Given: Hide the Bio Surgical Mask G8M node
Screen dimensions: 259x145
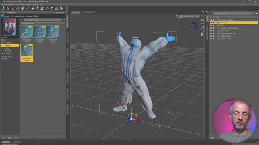Looking at the screenshot, I should click(x=211, y=33).
